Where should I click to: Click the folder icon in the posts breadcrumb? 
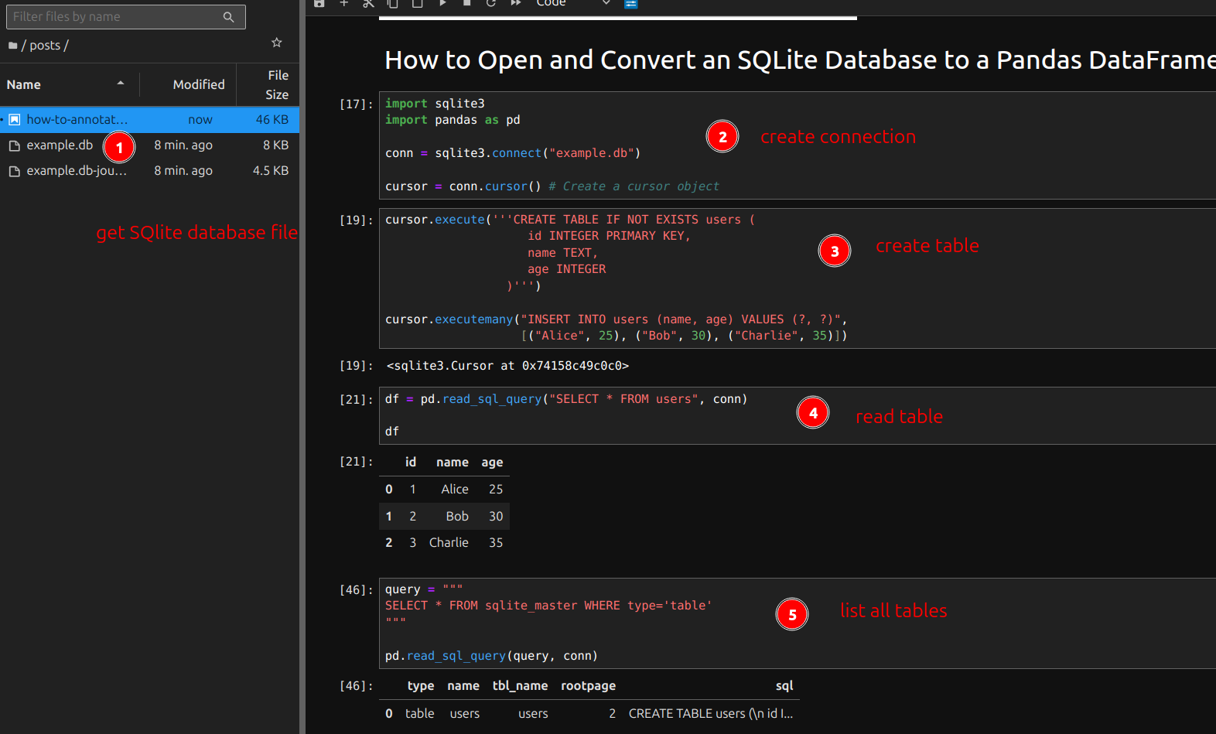tap(12, 46)
